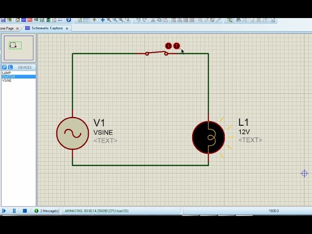312x234 pixels.
Task: Toggle the grid display icon
Action: [86, 20]
